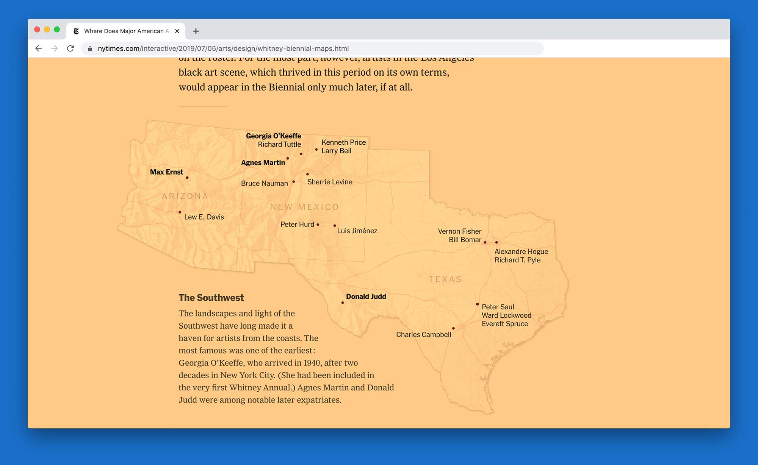
Task: Click the green macOS fullscreen button
Action: [57, 30]
